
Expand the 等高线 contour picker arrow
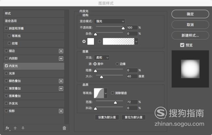tap(106, 93)
